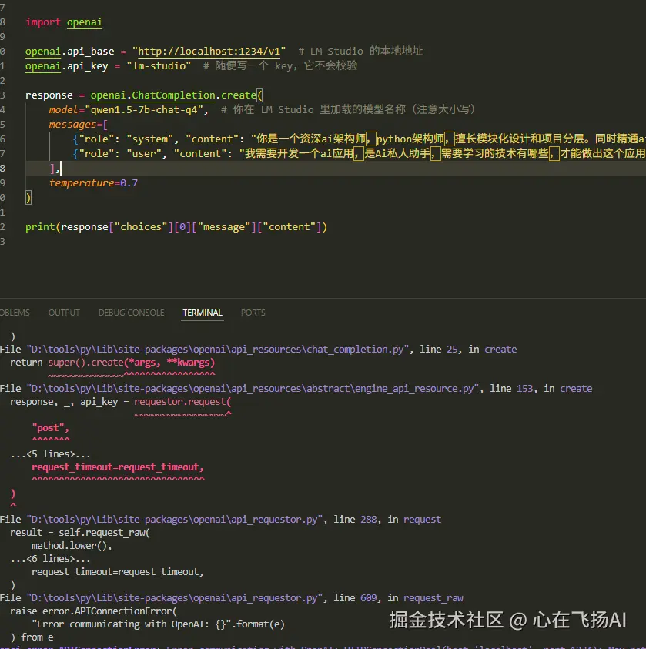This screenshot has width=646, height=649.
Task: Click 'method.lower(),' in the terminal
Action: [72, 546]
